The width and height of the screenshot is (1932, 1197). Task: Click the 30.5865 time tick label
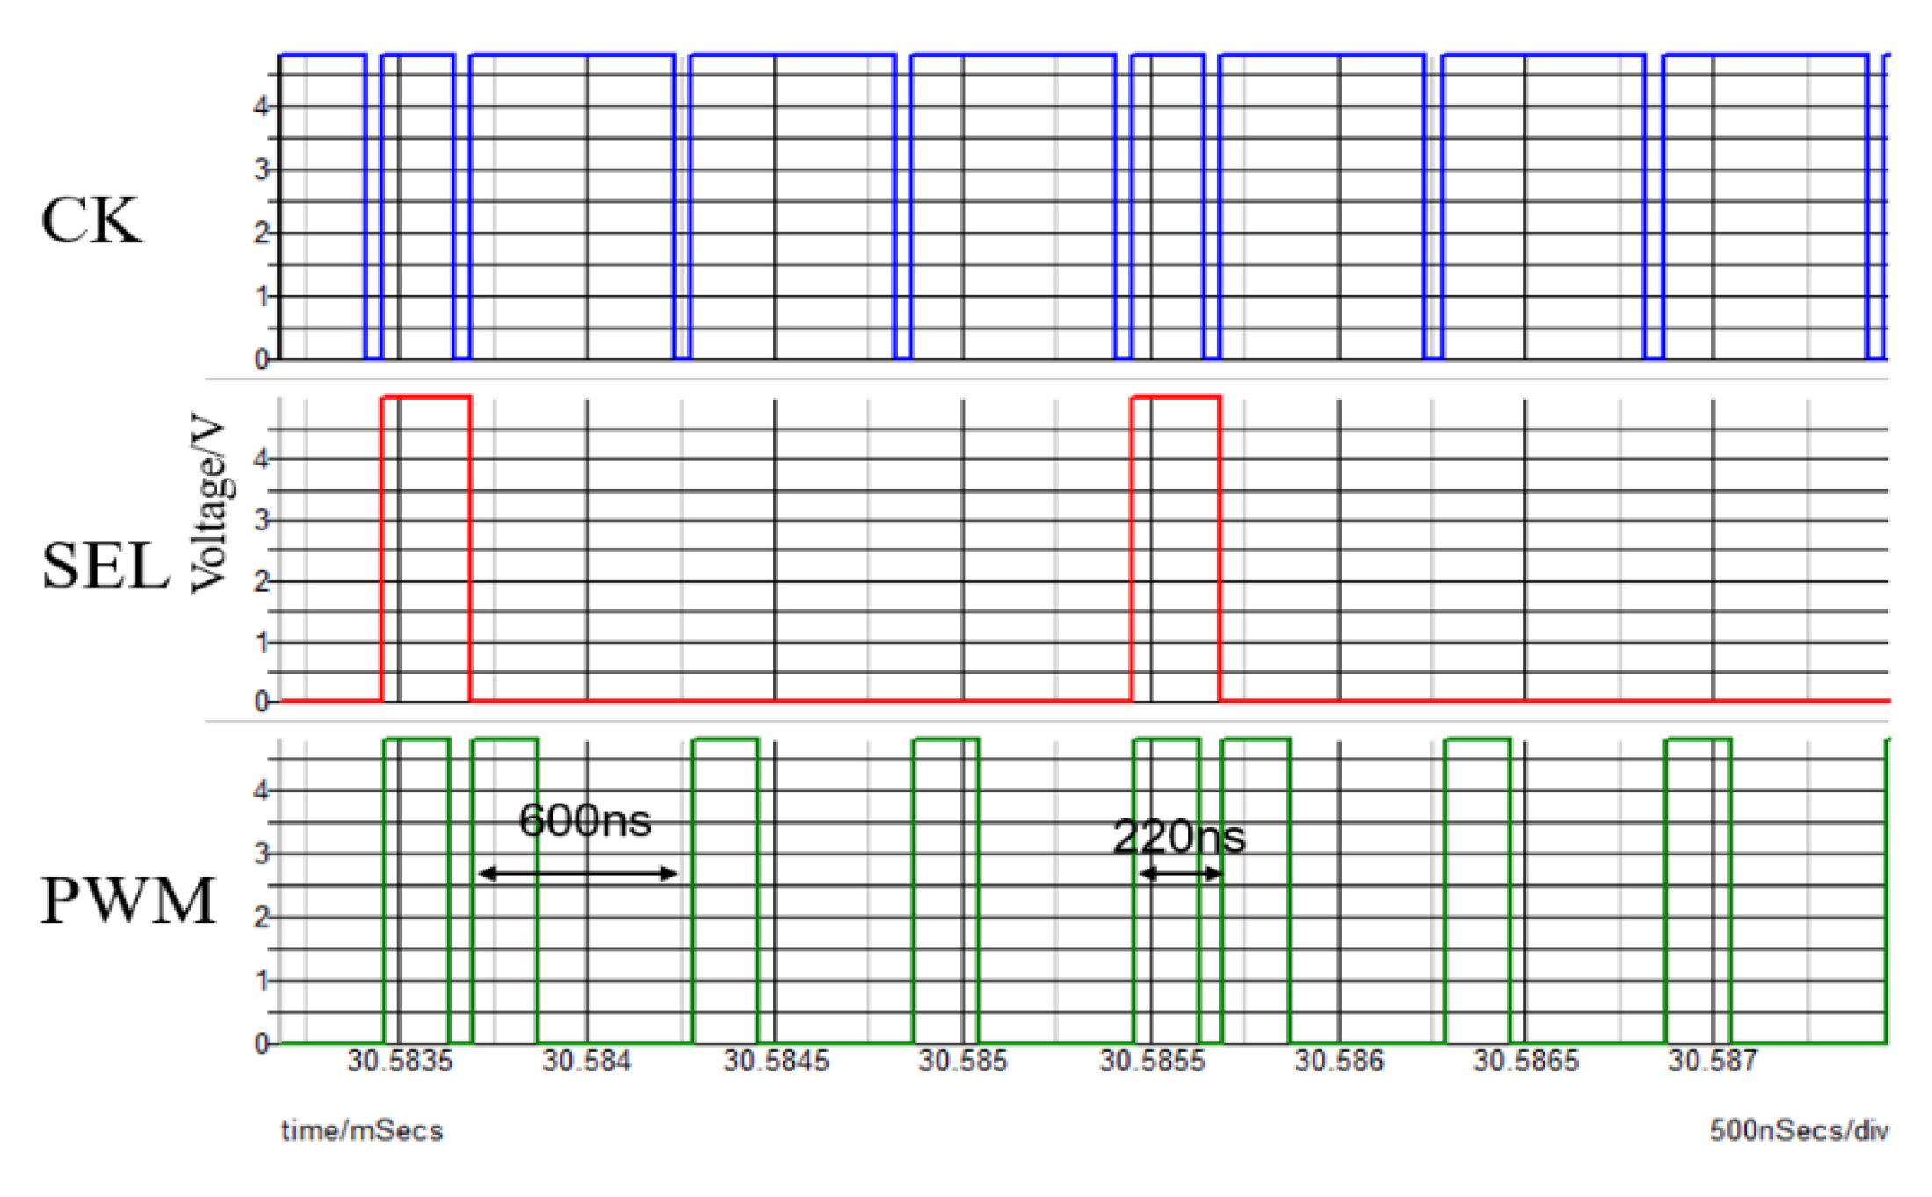tap(1526, 1062)
